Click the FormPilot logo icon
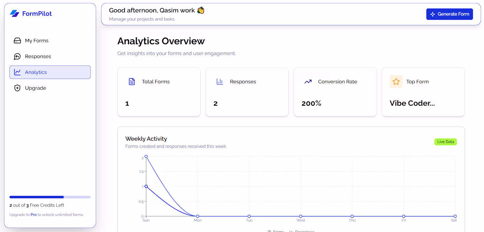This screenshot has width=484, height=232. click(x=15, y=14)
